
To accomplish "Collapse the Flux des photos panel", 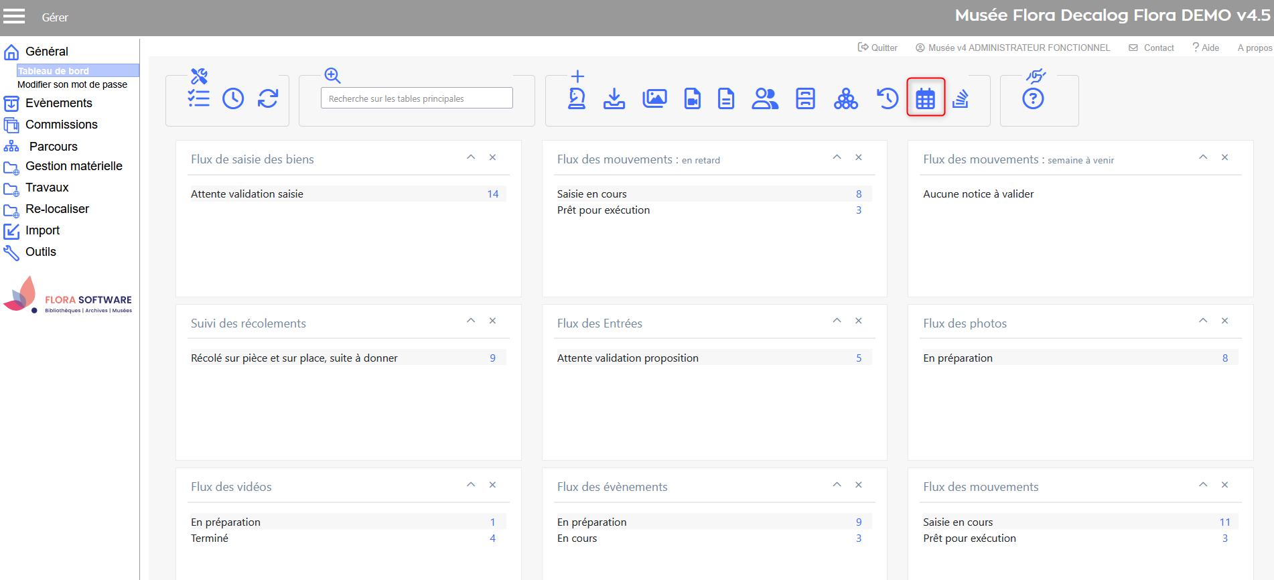I will click(x=1203, y=321).
